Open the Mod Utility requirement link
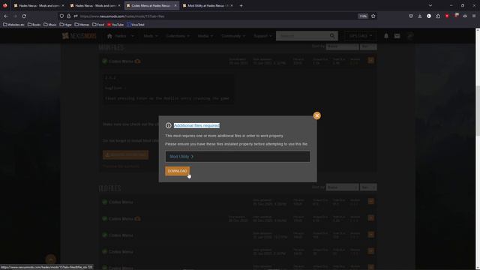480x270 pixels. [x=181, y=157]
